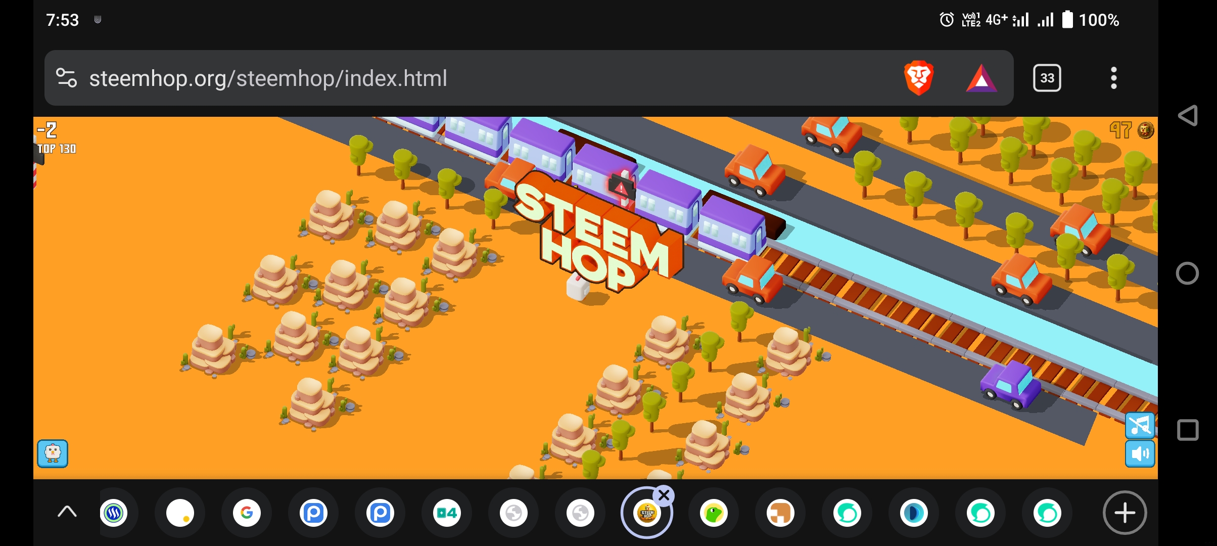Tap the Android home circle button
The width and height of the screenshot is (1217, 546).
click(1187, 274)
